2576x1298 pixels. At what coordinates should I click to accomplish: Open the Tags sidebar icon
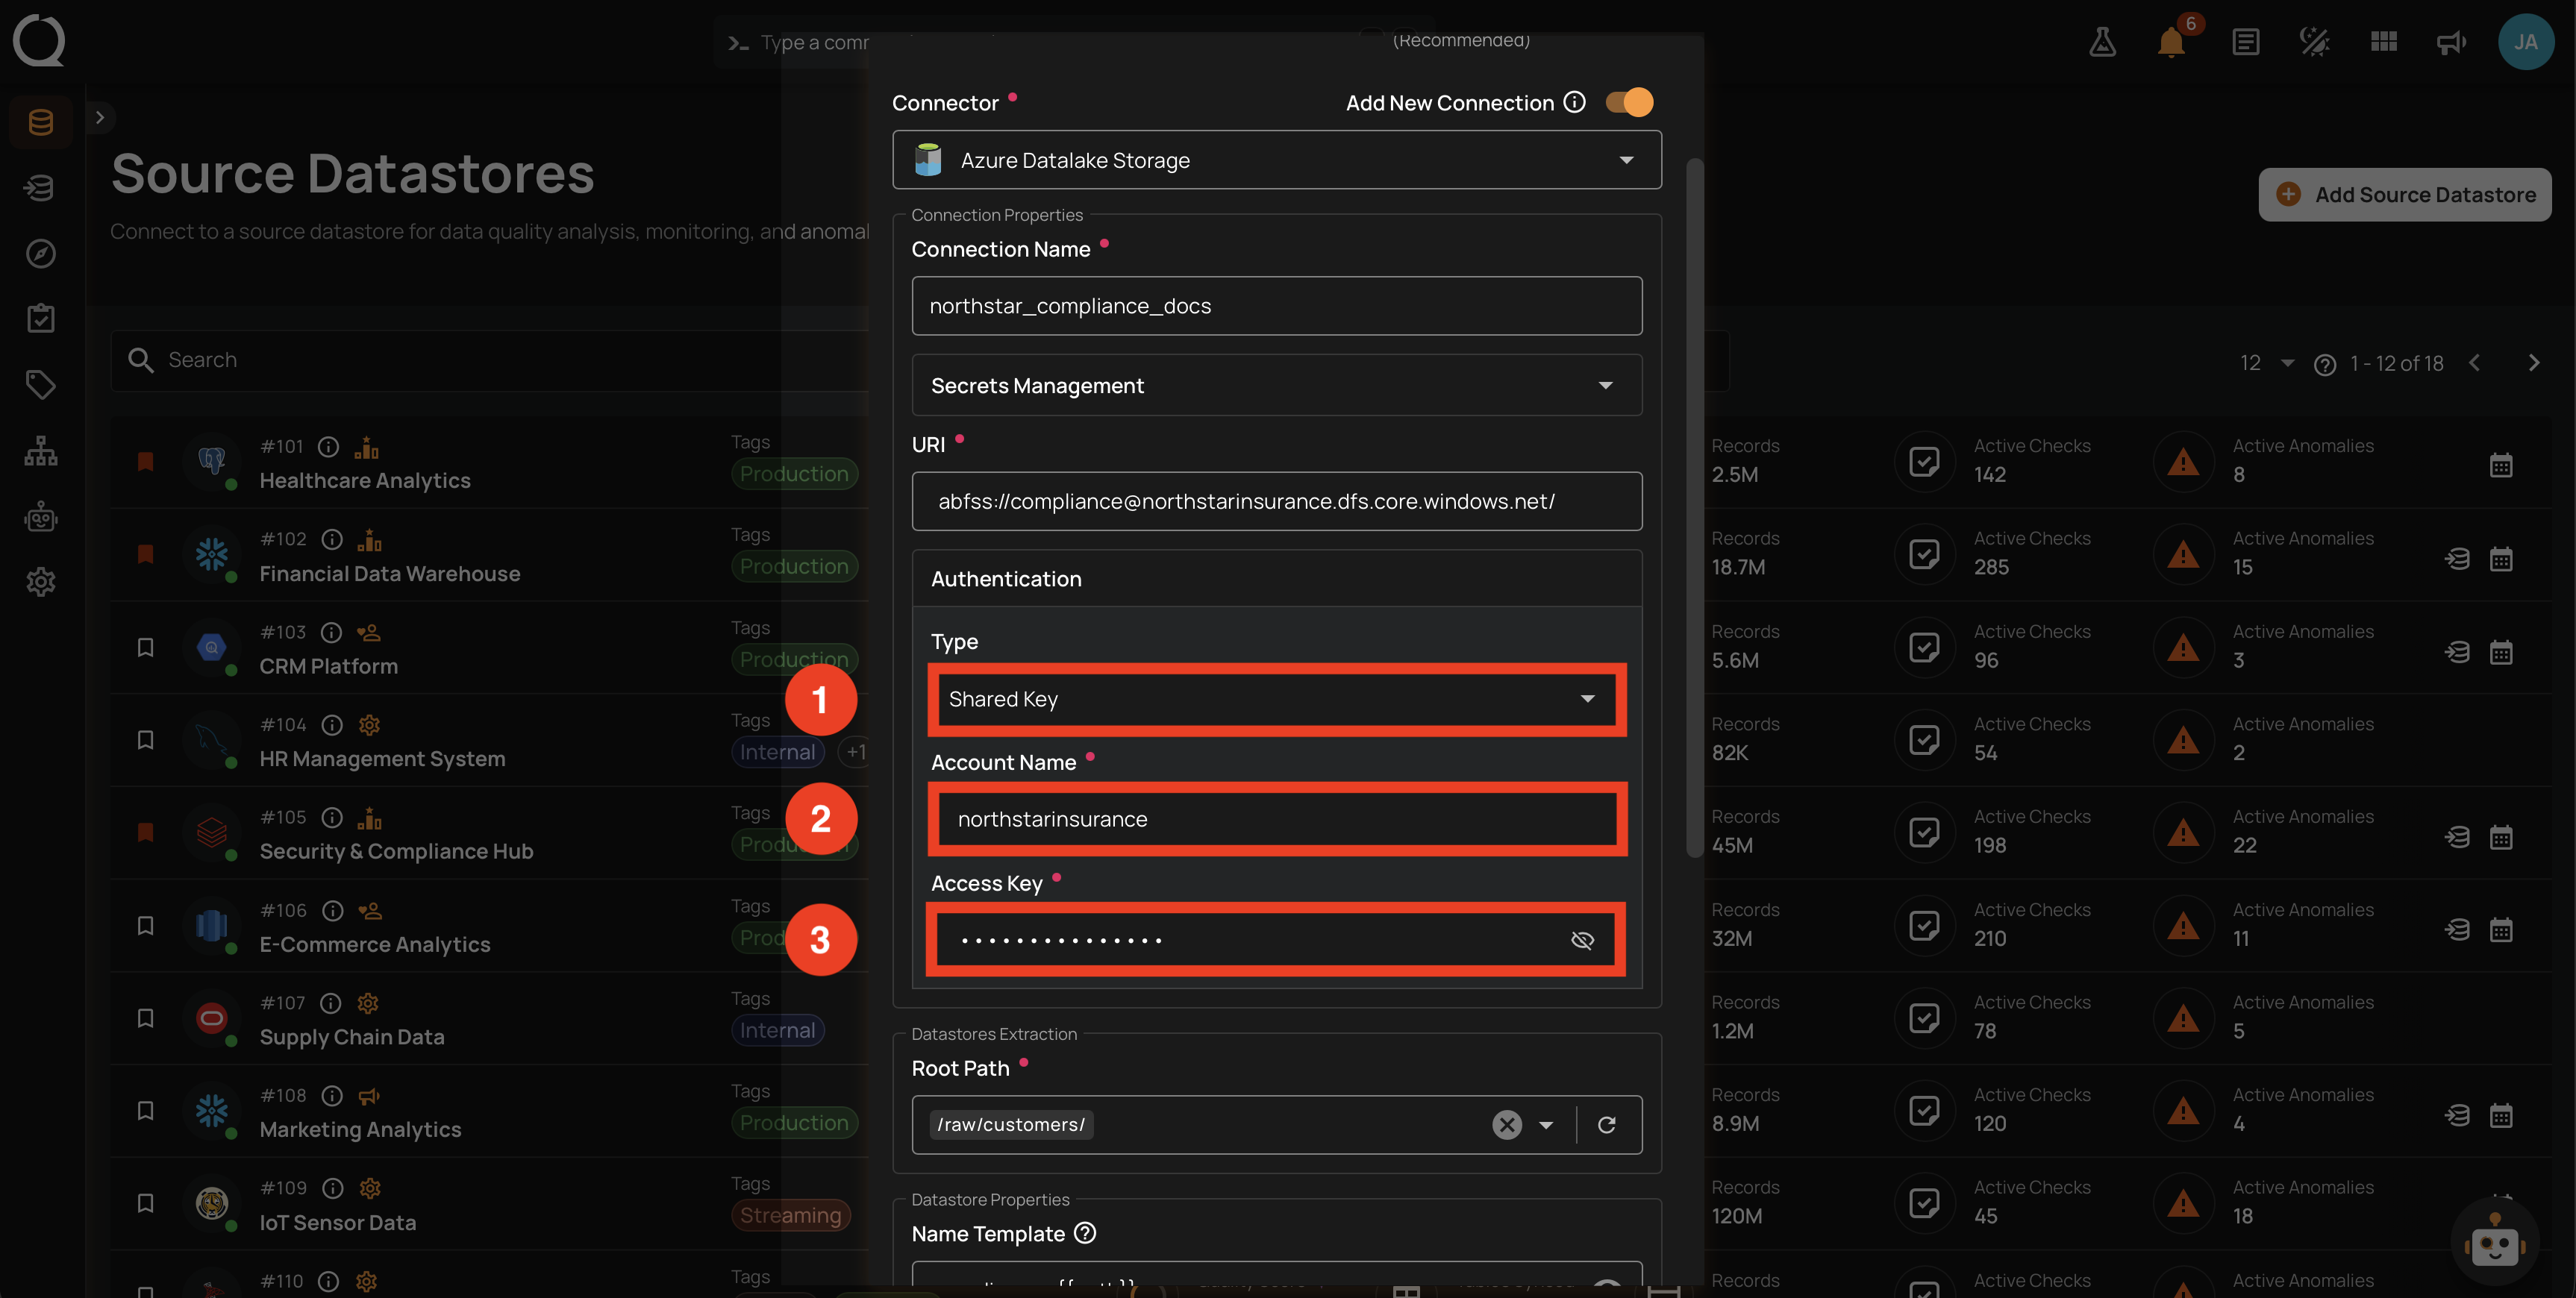pyautogui.click(x=41, y=385)
